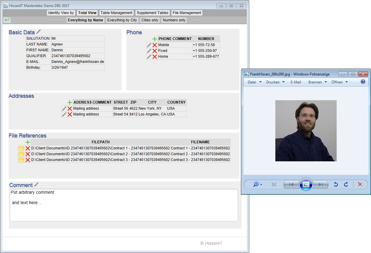Viewport: 371px width, 253px height.
Task: Open the Datei menu dropdown
Action: coord(254,82)
